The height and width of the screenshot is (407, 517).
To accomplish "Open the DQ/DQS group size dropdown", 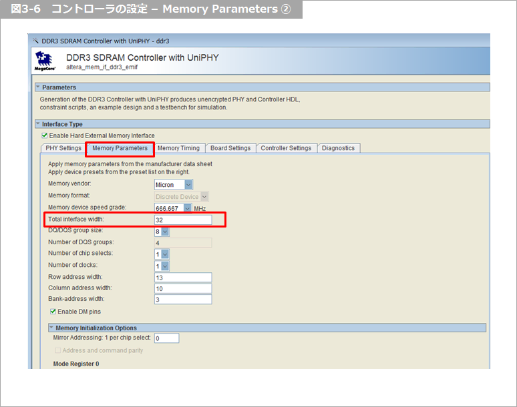I will coord(165,231).
